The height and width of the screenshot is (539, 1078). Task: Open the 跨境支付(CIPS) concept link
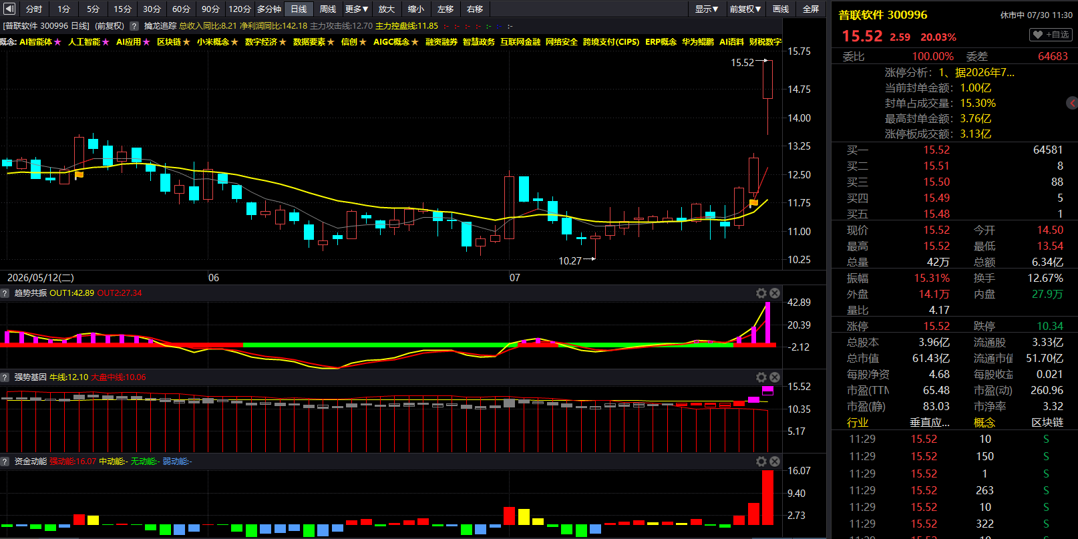point(611,42)
